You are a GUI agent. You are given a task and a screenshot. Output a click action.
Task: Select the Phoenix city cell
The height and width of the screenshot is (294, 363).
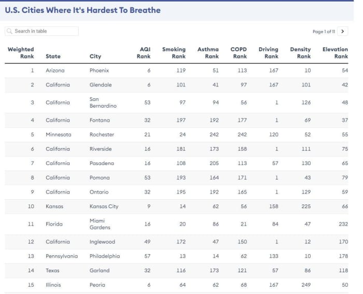coord(100,70)
